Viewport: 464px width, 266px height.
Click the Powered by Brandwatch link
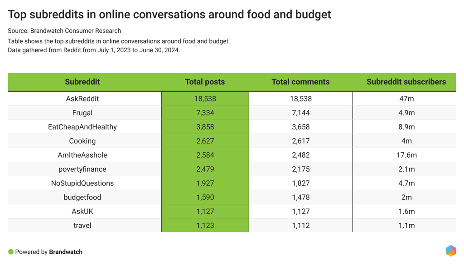click(49, 252)
